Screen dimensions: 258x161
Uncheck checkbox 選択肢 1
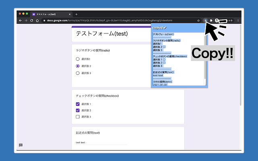coord(78,104)
